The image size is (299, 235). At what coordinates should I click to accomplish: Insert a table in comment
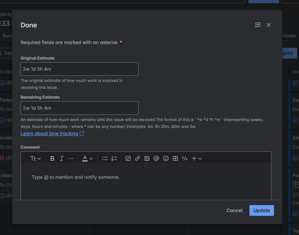(175, 158)
